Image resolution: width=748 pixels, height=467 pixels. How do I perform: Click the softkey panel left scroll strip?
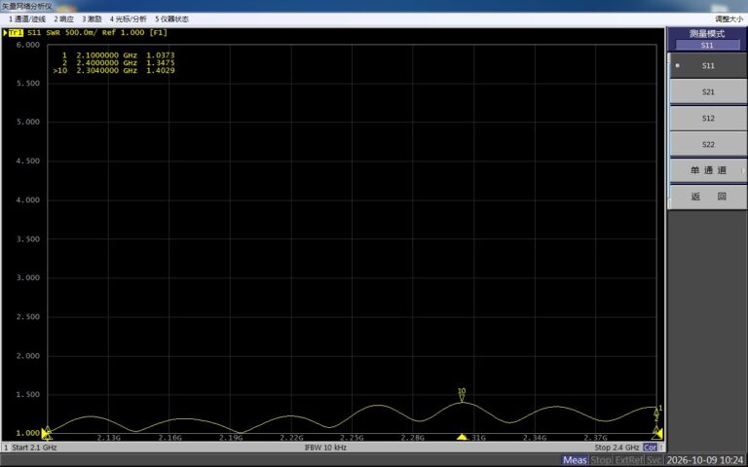pyautogui.click(x=669, y=131)
